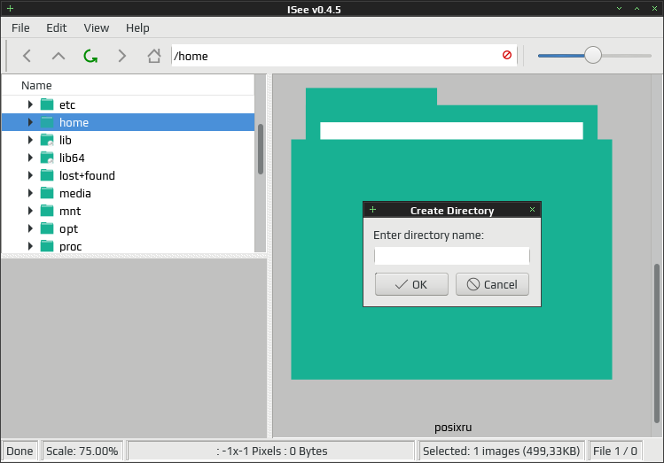This screenshot has height=463, width=664.
Task: Expand the home tree node
Action: pyautogui.click(x=30, y=122)
